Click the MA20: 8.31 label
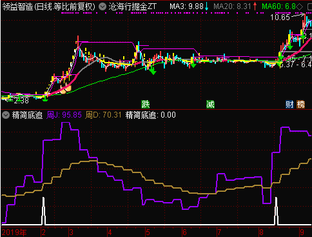Screen dimensions: 312x237 point(232,6)
